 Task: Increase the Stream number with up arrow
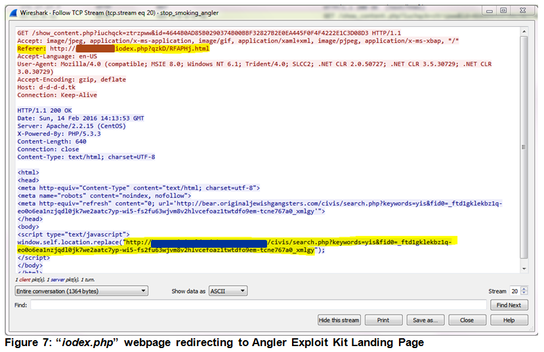click(x=524, y=288)
